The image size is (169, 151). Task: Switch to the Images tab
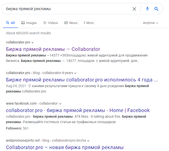tap(29, 23)
